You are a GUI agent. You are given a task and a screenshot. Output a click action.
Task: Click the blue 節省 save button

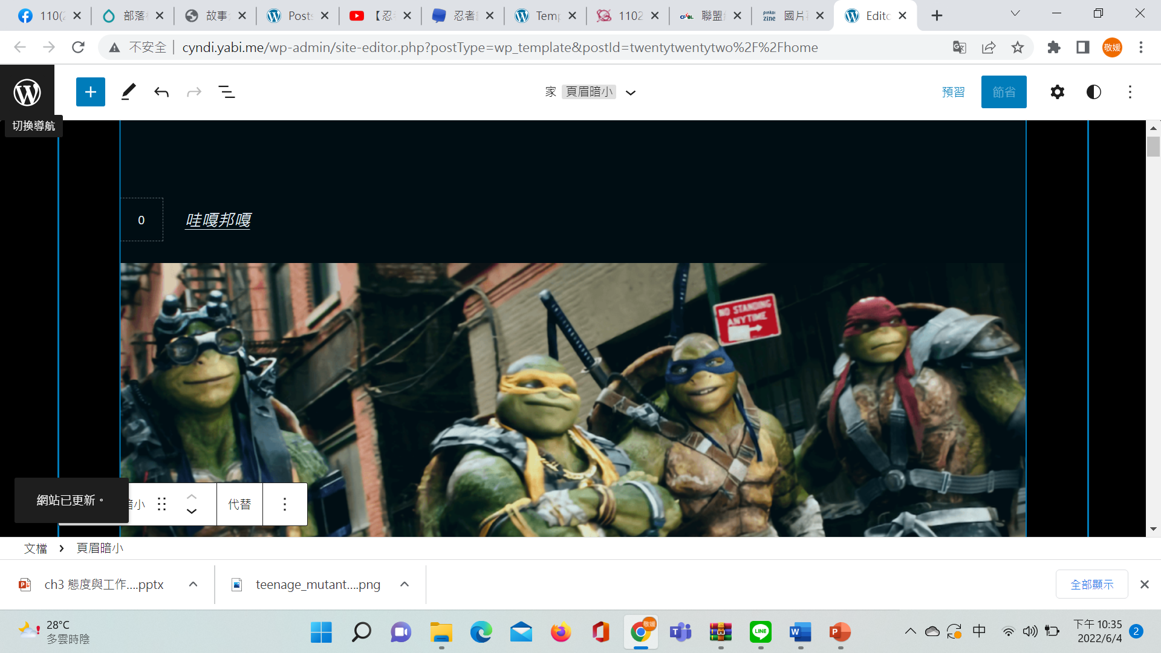[x=1004, y=92]
